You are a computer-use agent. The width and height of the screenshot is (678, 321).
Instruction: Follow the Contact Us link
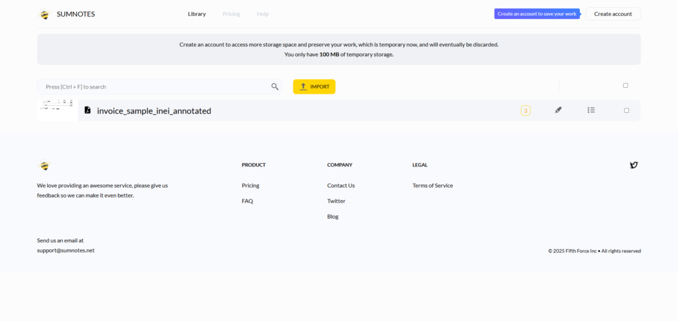(340, 186)
